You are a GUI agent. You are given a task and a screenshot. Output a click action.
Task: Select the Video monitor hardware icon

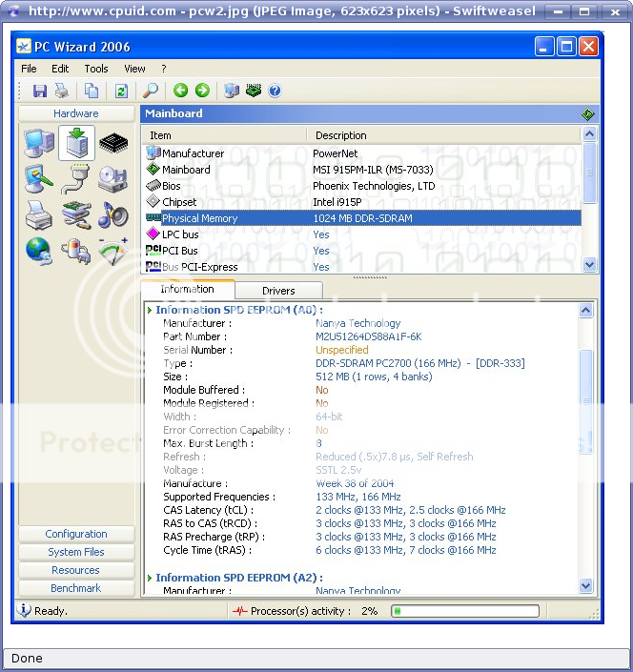(39, 178)
